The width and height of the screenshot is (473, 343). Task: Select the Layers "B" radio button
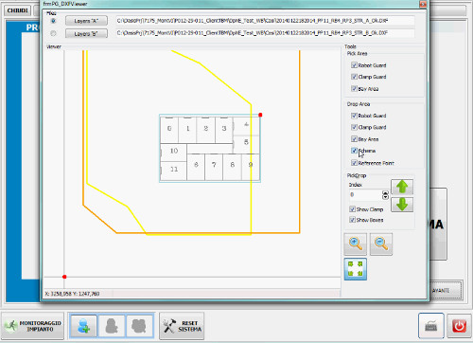coord(53,33)
